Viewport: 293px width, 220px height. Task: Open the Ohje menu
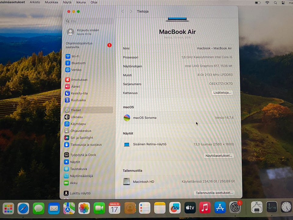click(x=94, y=2)
